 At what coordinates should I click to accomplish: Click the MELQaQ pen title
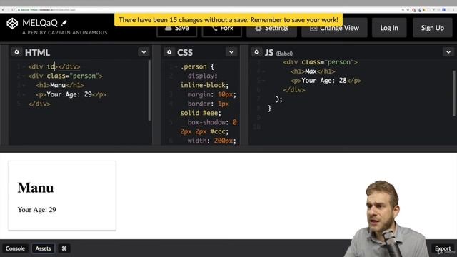tap(40, 23)
